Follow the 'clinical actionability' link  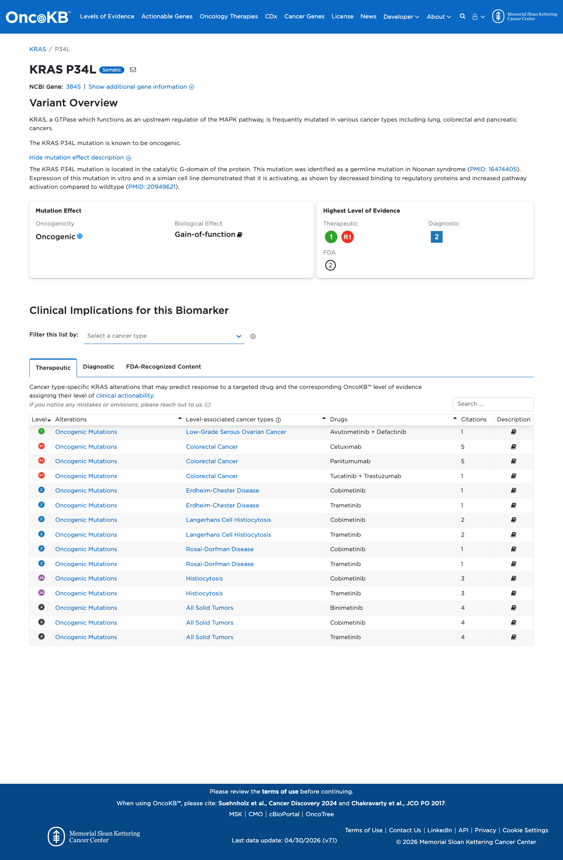tap(125, 396)
